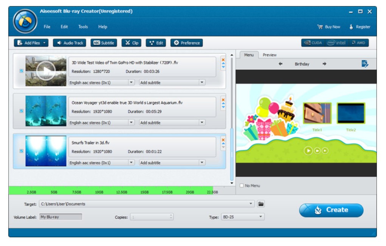Remove Smurfs Trailer video with orange X
Viewport: 386px width, 246px height.
[x=223, y=140]
